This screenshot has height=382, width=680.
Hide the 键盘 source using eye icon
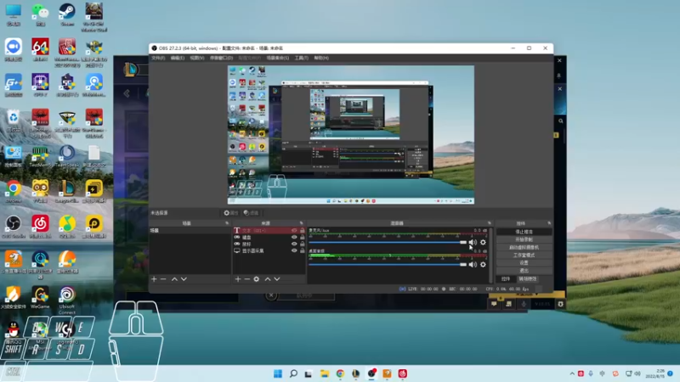coord(294,238)
